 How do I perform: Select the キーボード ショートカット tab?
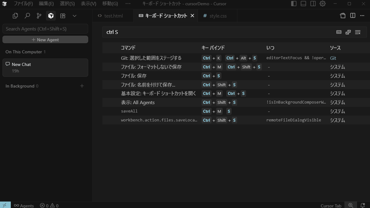click(x=166, y=16)
